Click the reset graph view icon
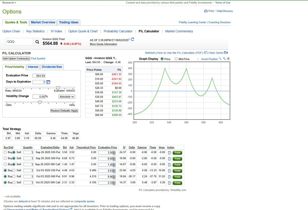 pos(228,59)
